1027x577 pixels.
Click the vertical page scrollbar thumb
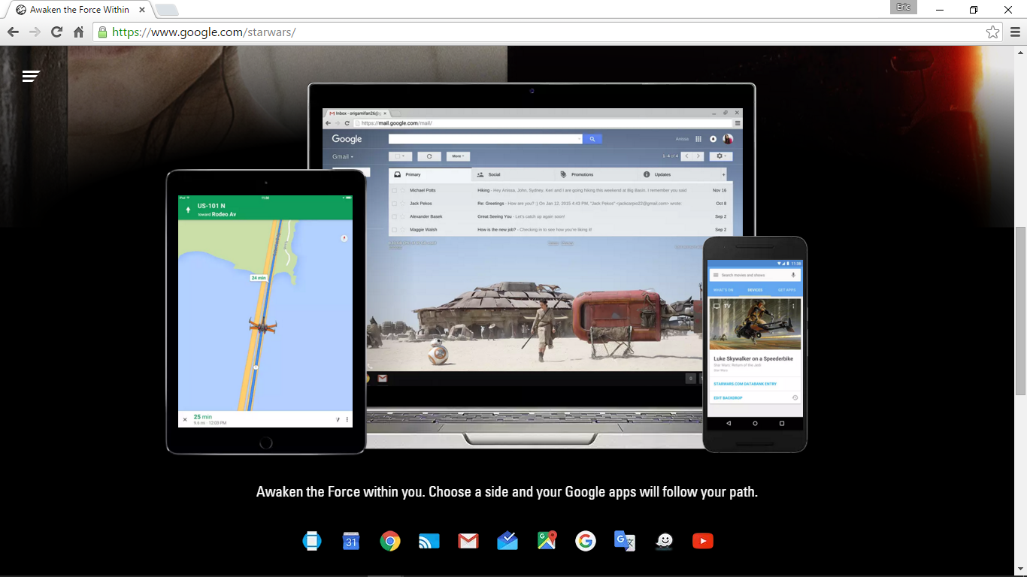coord(1020,310)
